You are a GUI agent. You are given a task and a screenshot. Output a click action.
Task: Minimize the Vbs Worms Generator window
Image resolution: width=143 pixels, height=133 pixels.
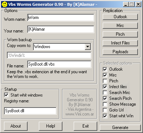coord(126,4)
